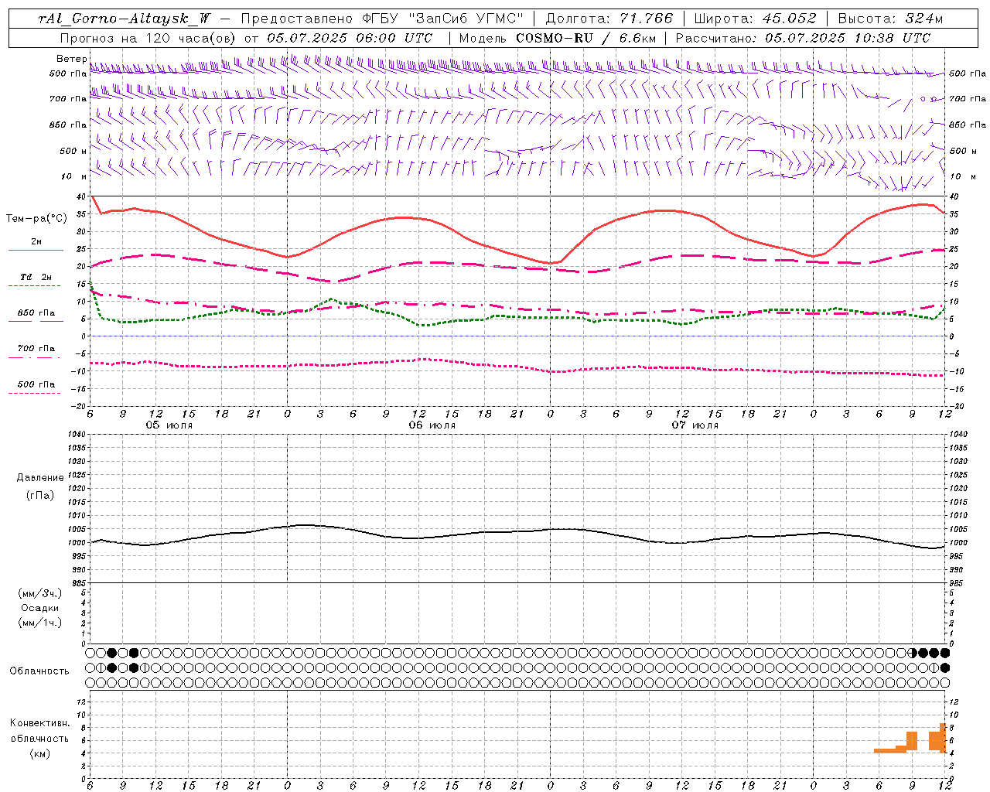Select the latitude value 45.052
Screen dimensions: 990x792
[790, 19]
